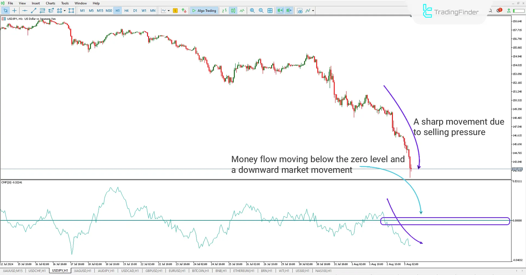Screen dimensions: 526x275
Task: Activate the vertical line drawing tool
Action: click(x=25, y=10)
